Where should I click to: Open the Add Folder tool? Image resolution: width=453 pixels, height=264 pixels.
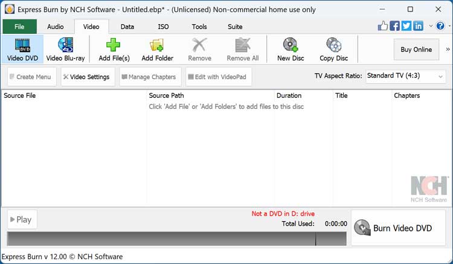click(157, 50)
